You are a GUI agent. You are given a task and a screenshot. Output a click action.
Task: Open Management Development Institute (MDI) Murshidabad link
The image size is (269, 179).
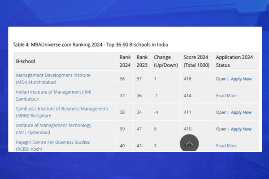(53, 79)
